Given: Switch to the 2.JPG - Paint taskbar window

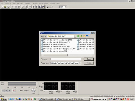Looking at the screenshot, I should (x=81, y=99).
